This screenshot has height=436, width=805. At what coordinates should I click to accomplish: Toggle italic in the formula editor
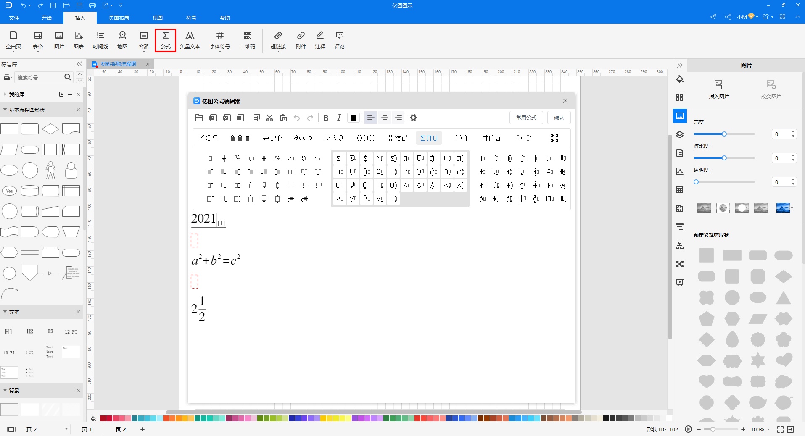coord(339,118)
